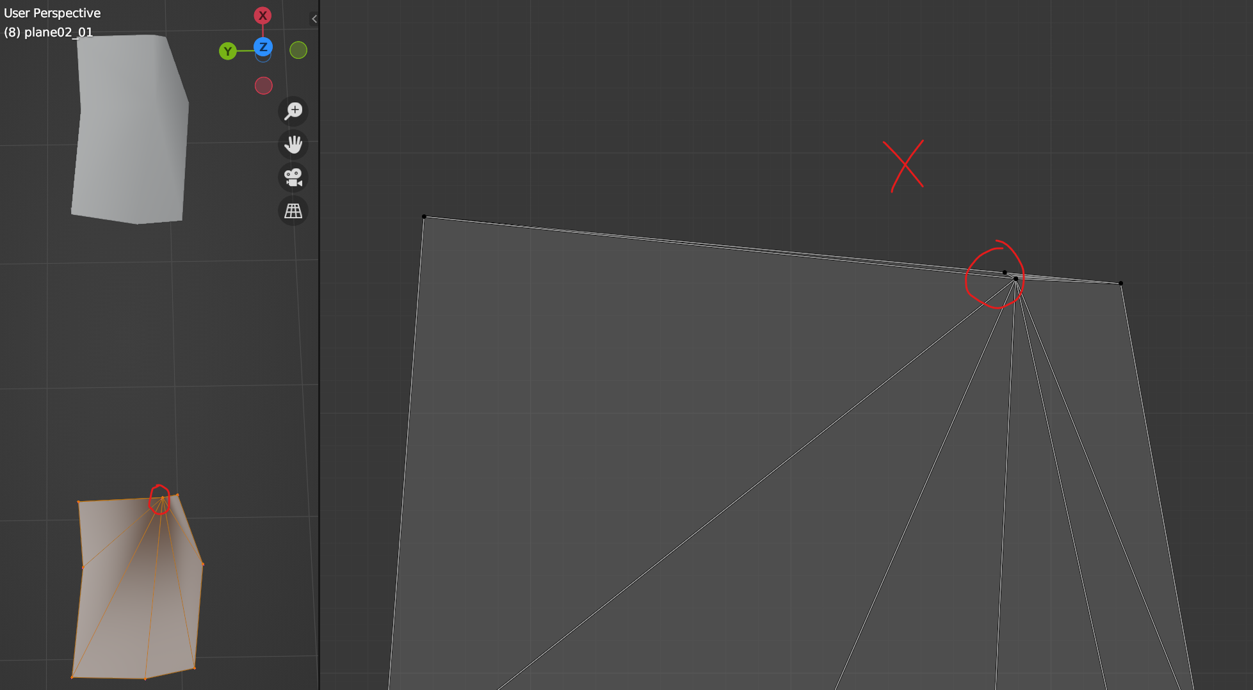Click the pan view hand button

[x=293, y=144]
